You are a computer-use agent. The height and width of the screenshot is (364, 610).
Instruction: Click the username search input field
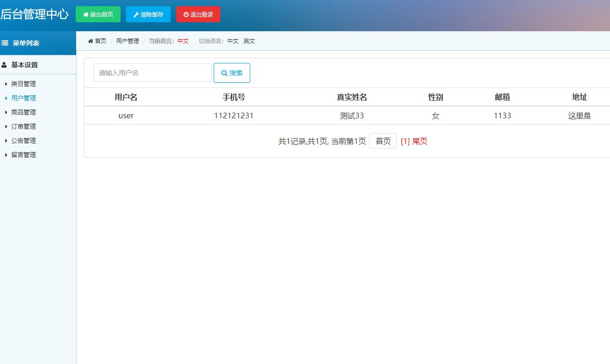pos(152,72)
